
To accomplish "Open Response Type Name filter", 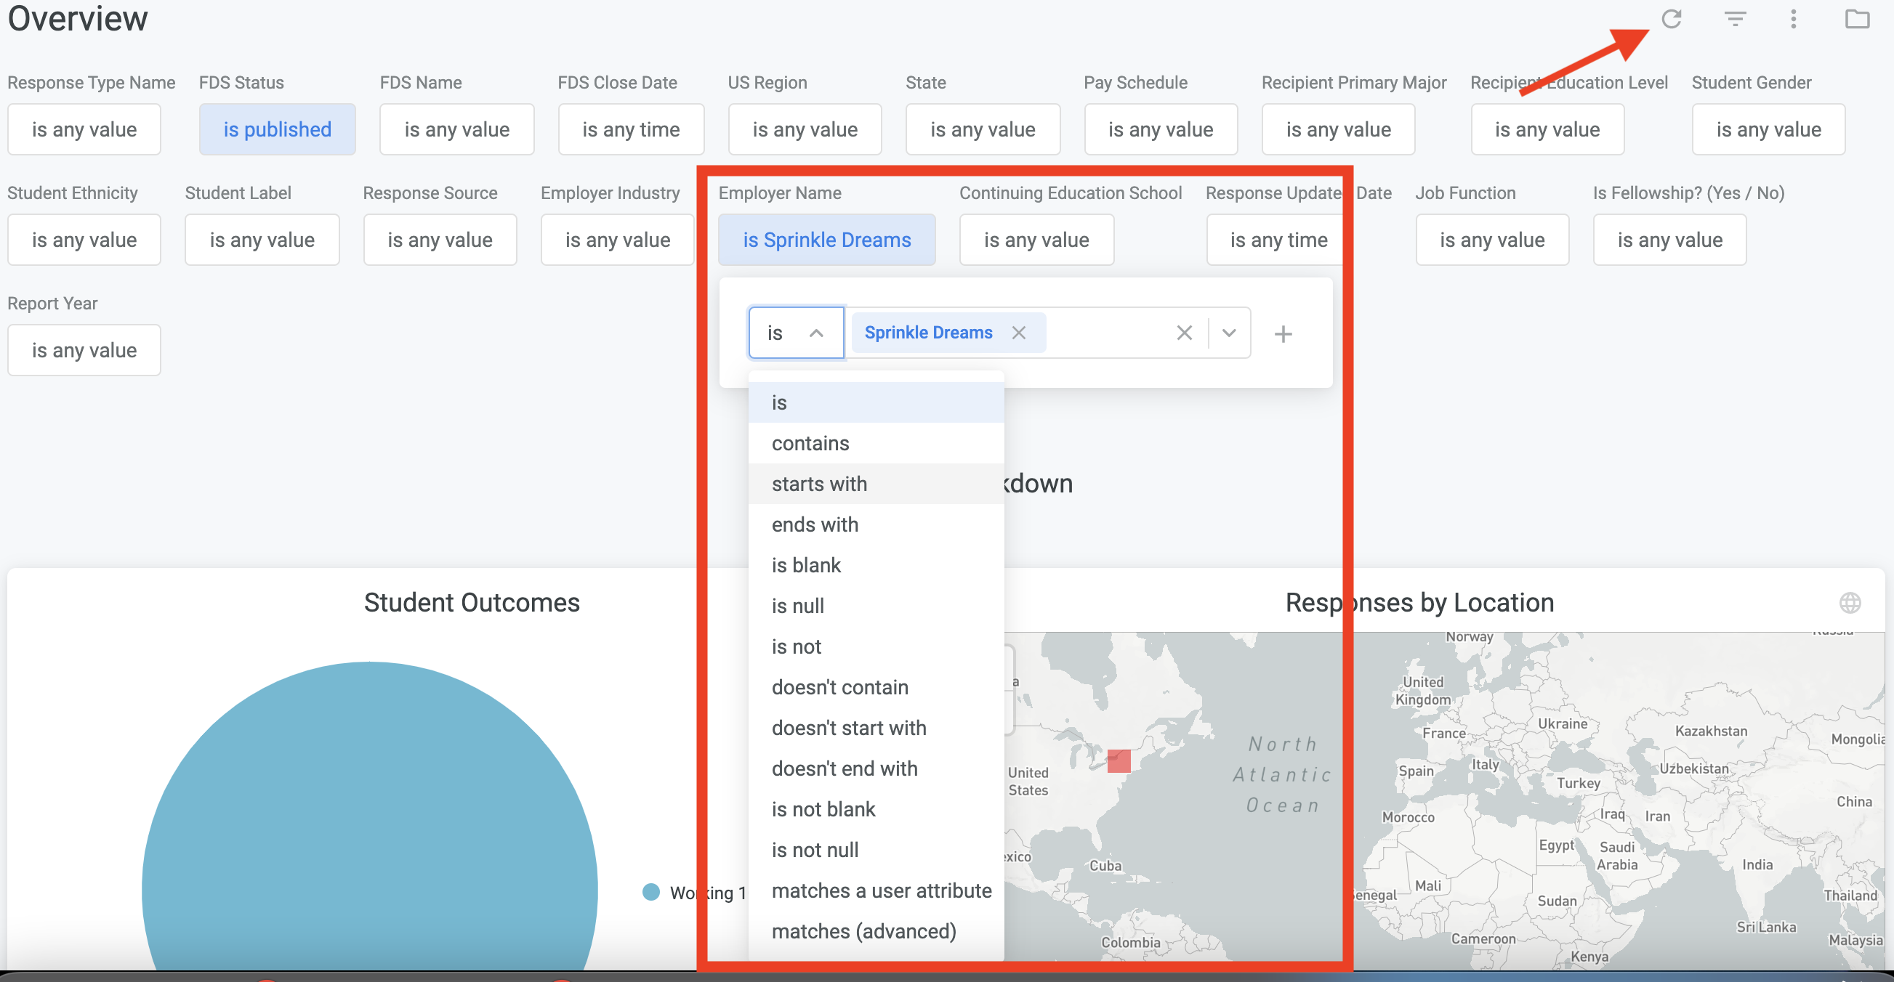I will [84, 129].
